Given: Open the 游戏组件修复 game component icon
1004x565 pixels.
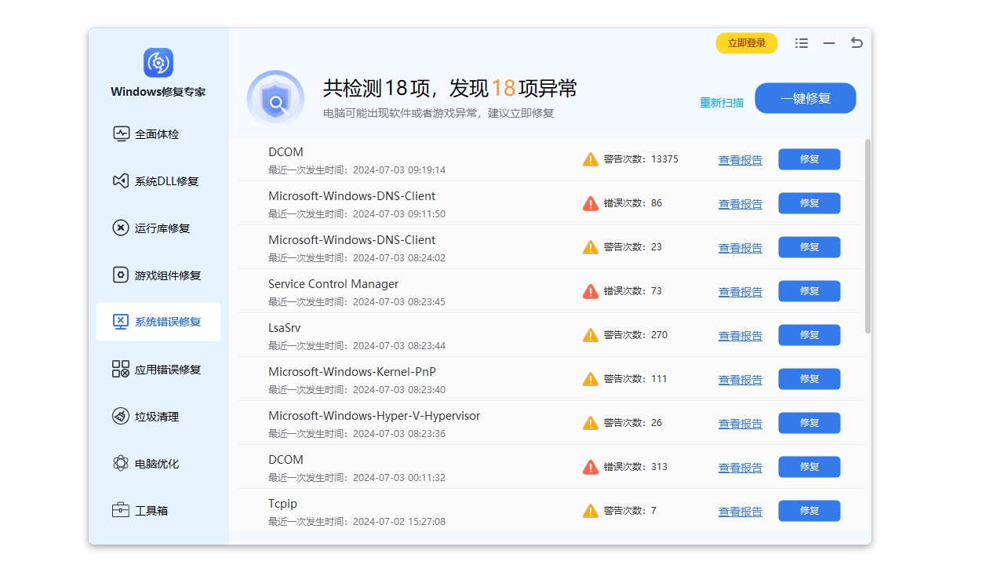Looking at the screenshot, I should click(122, 275).
